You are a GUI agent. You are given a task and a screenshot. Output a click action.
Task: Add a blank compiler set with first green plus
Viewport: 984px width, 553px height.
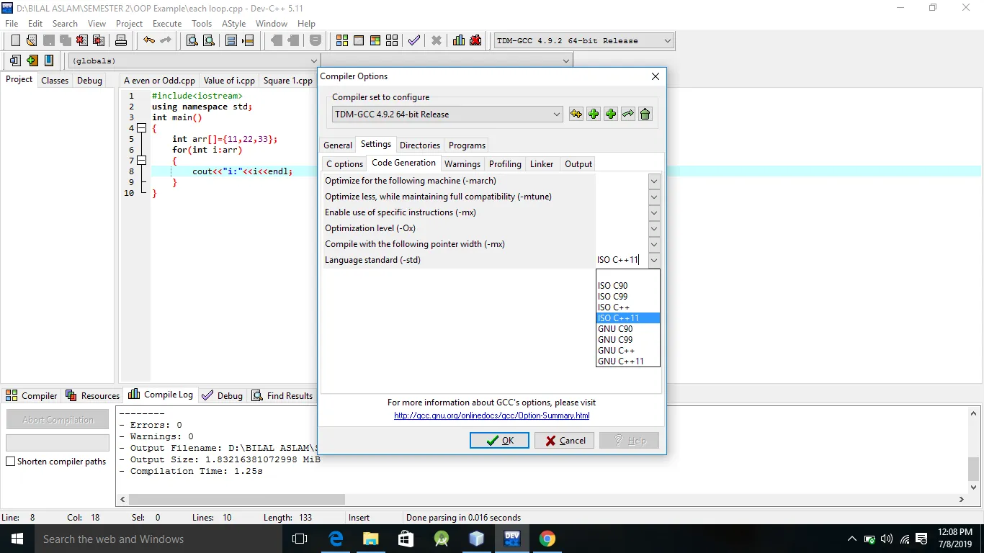(x=594, y=114)
